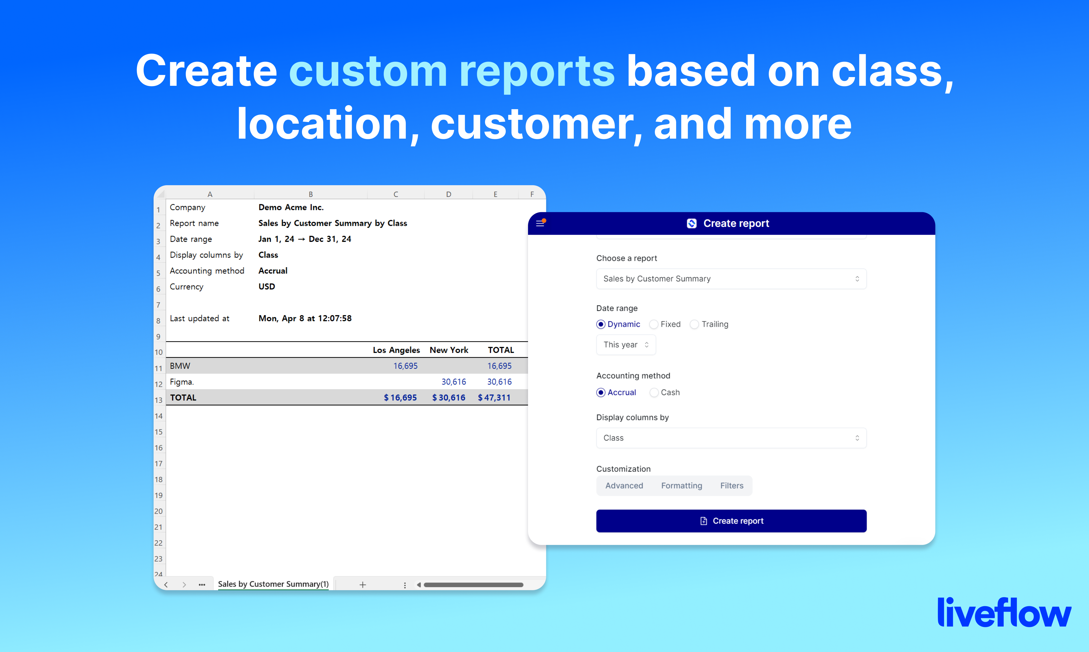Open the hamburger menu in Create report panel
Screen dimensions: 1089x652
pos(540,223)
